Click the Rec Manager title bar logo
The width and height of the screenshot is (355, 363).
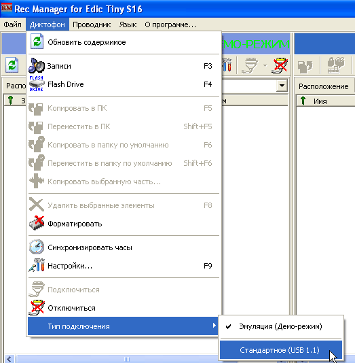pyautogui.click(x=7, y=8)
